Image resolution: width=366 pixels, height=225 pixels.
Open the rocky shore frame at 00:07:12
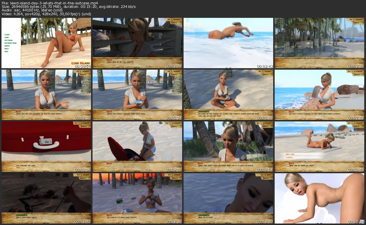[x=319, y=95]
